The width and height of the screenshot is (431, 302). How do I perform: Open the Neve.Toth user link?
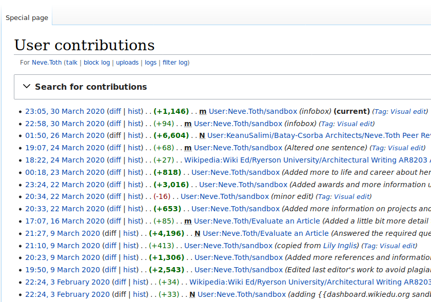click(x=47, y=63)
